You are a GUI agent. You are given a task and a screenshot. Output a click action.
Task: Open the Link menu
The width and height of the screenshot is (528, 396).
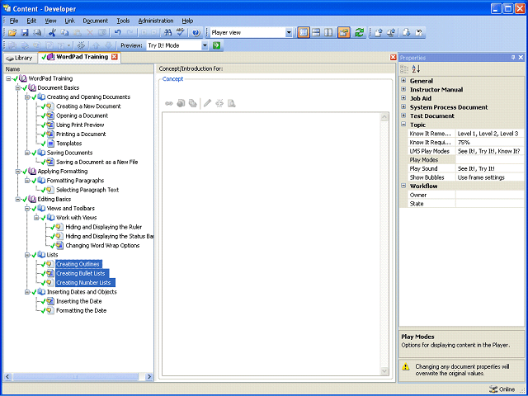pos(69,21)
